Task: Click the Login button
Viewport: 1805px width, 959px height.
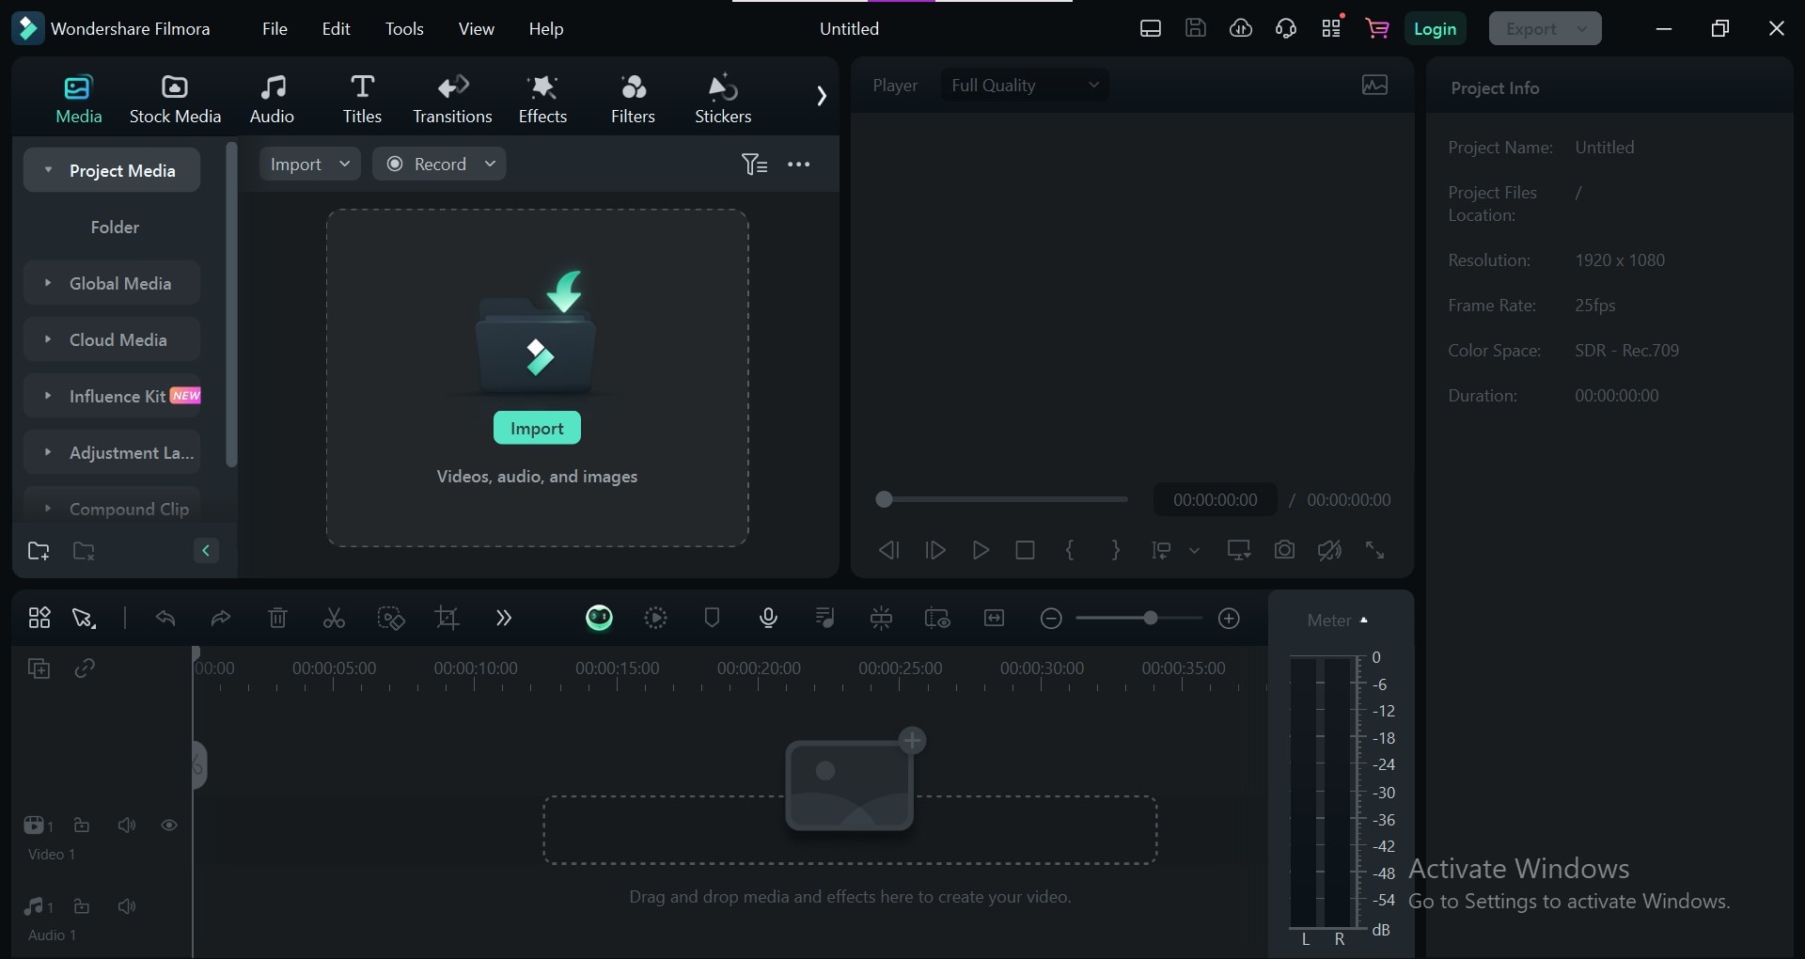Action: tap(1436, 28)
